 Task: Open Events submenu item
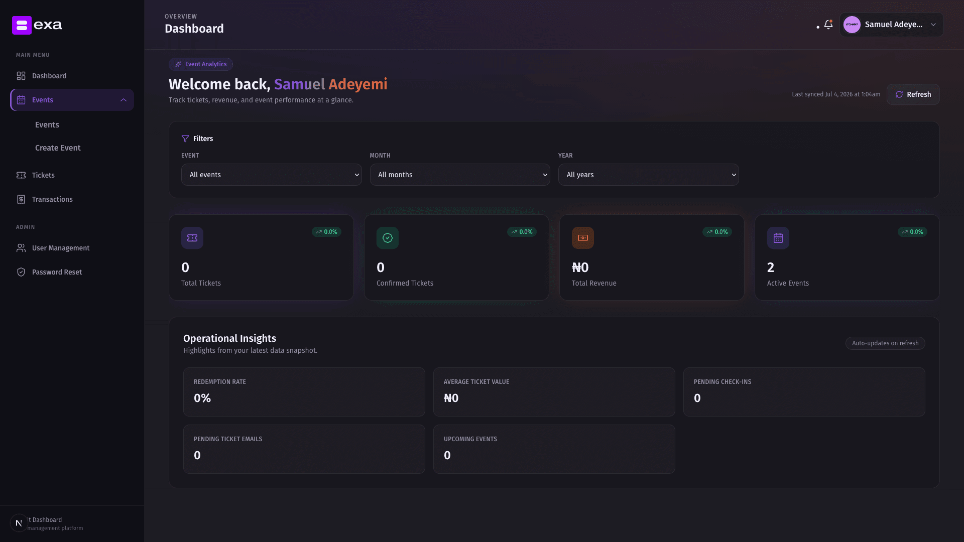click(47, 125)
